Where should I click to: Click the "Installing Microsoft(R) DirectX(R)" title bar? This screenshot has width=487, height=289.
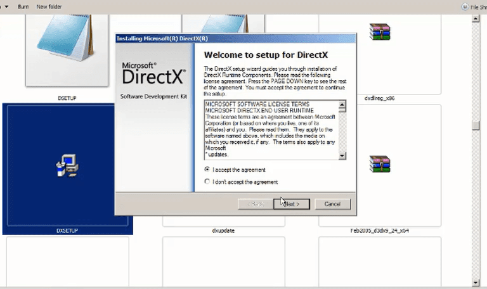pyautogui.click(x=235, y=39)
